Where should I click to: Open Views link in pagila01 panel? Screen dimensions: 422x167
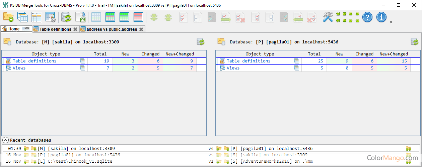coord(233,68)
